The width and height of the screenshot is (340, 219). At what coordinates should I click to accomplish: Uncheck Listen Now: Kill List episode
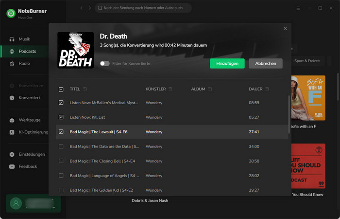tap(61, 117)
